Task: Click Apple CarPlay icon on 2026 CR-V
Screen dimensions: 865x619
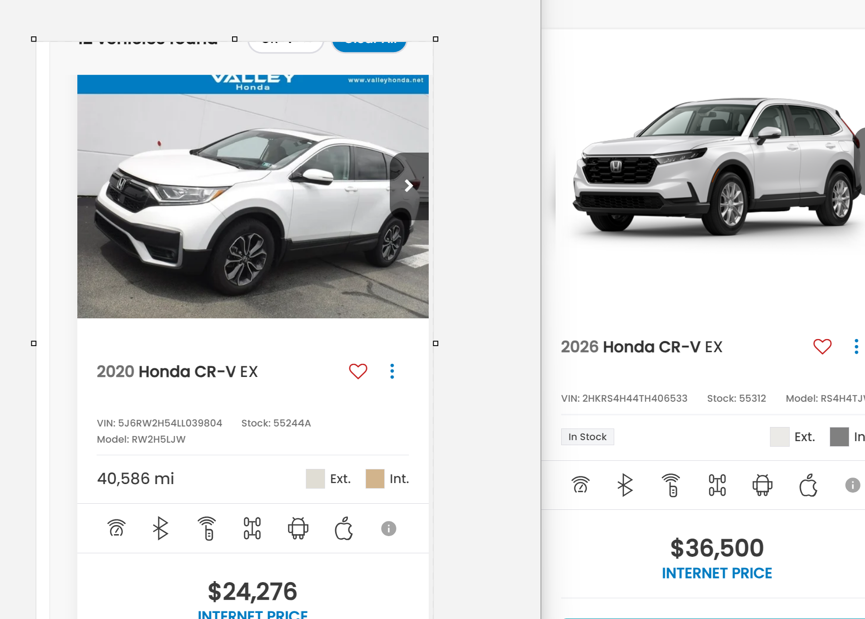Action: coord(808,485)
